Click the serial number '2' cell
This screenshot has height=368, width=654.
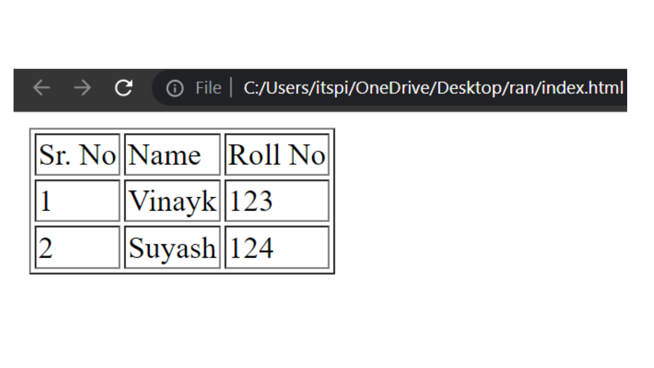click(78, 247)
